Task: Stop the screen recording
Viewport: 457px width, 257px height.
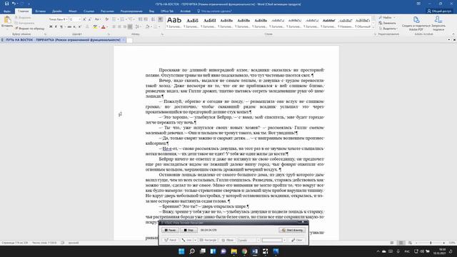Action: click(189, 230)
